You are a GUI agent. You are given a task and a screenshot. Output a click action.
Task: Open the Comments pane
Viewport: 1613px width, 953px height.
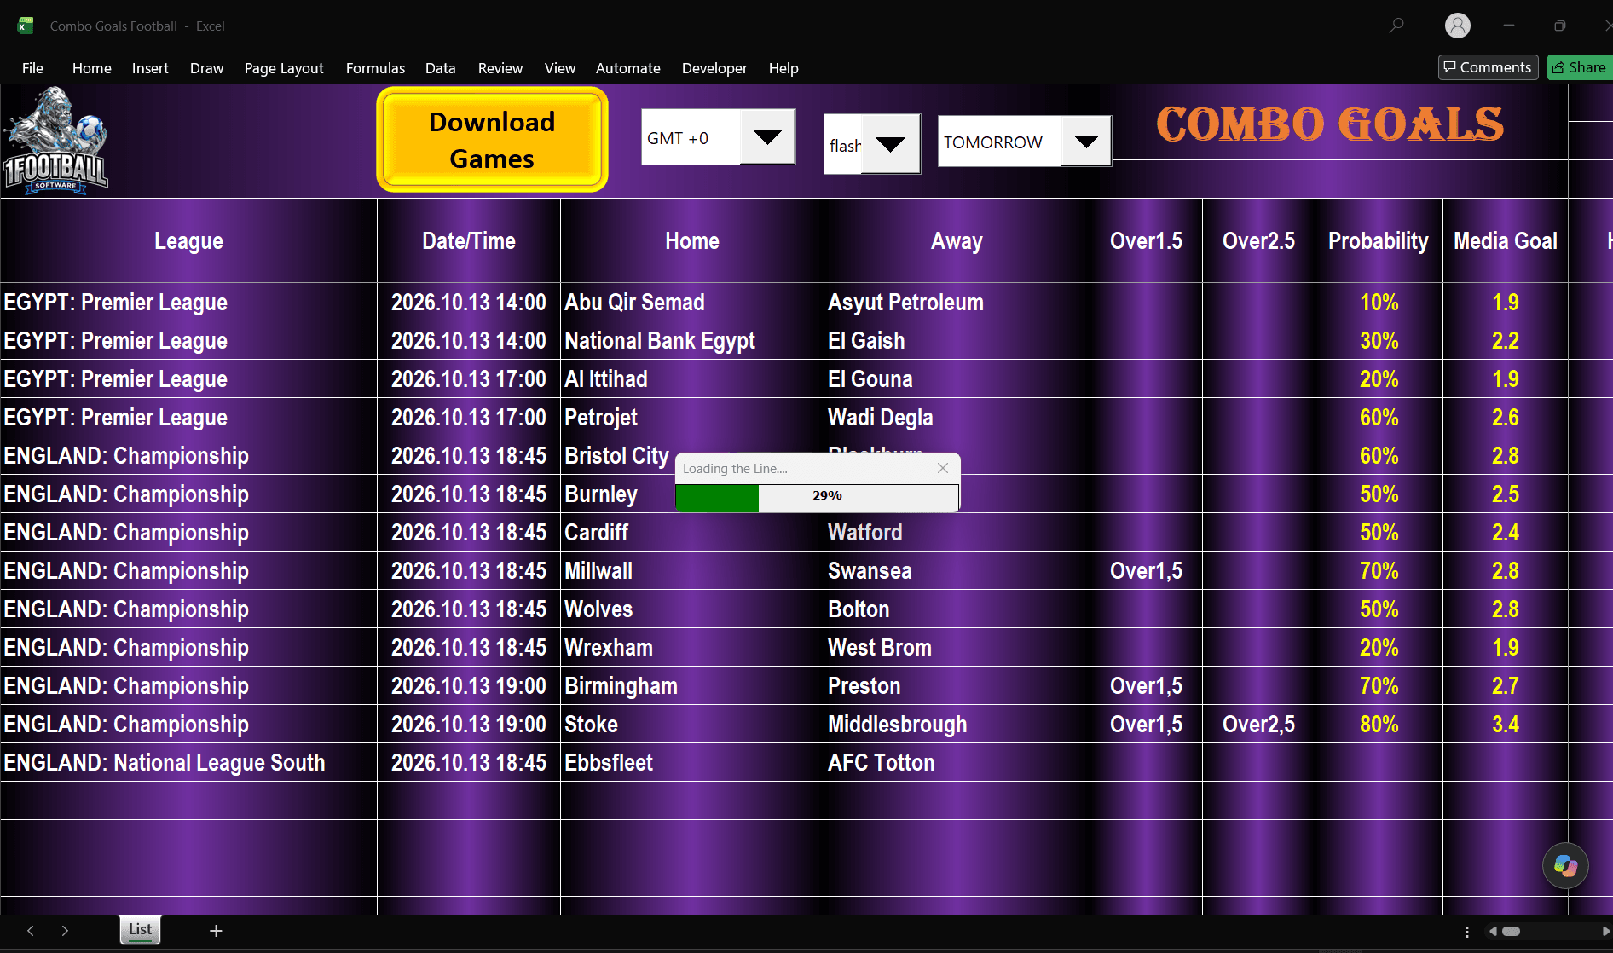click(x=1489, y=67)
